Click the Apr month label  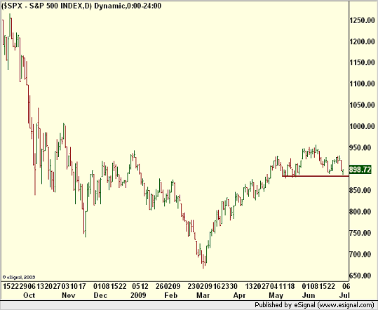[239, 295]
